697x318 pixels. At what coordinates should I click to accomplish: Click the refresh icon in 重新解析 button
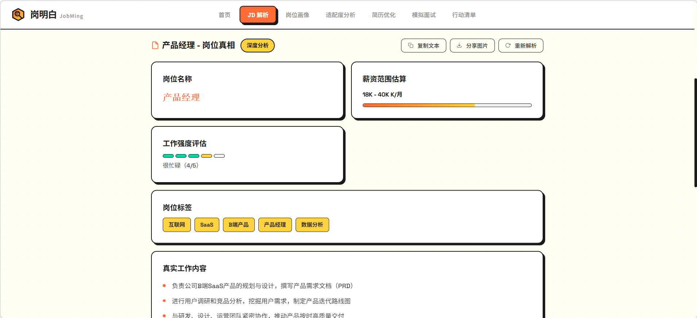tap(508, 46)
